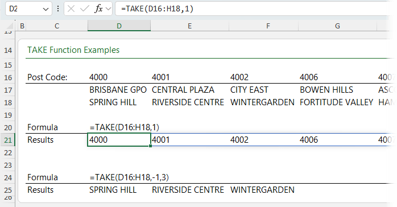Select WINTERGARDEN in row 18

(x=262, y=102)
